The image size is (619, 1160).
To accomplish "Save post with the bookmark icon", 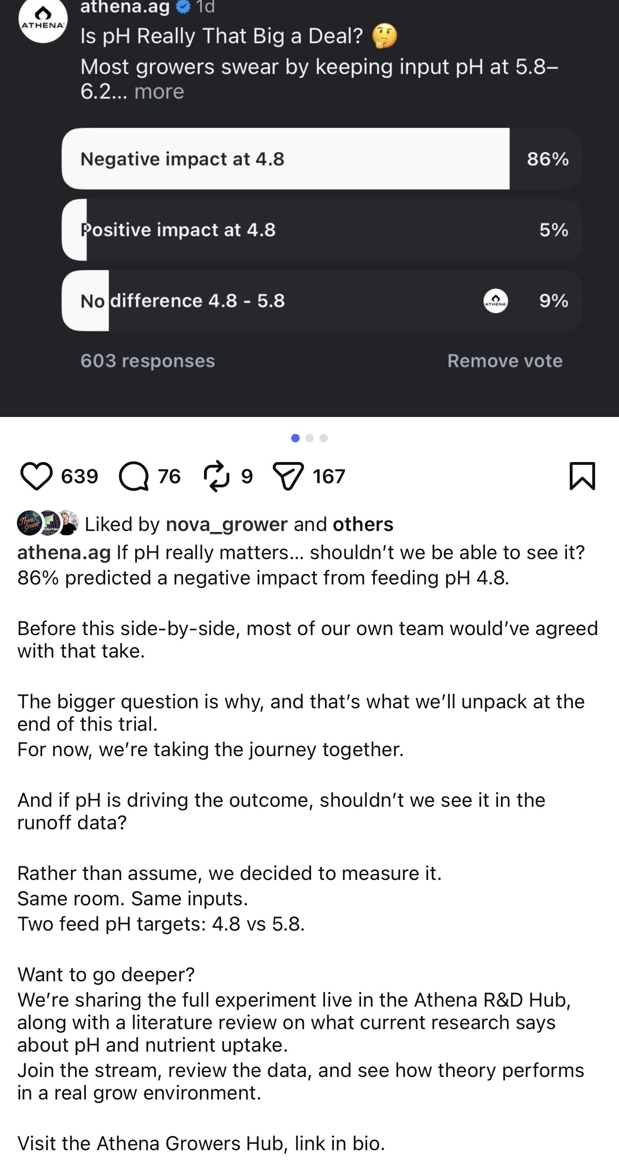I will [x=582, y=476].
